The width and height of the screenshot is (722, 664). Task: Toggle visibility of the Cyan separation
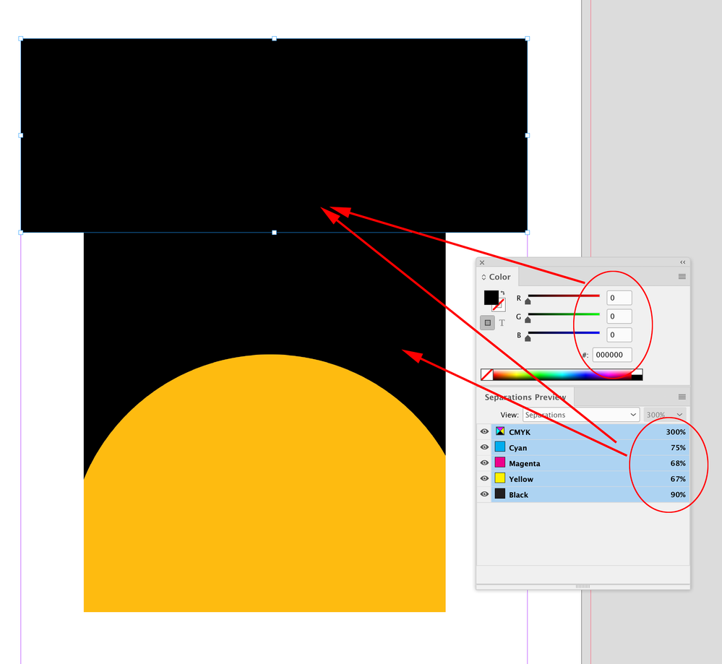484,447
